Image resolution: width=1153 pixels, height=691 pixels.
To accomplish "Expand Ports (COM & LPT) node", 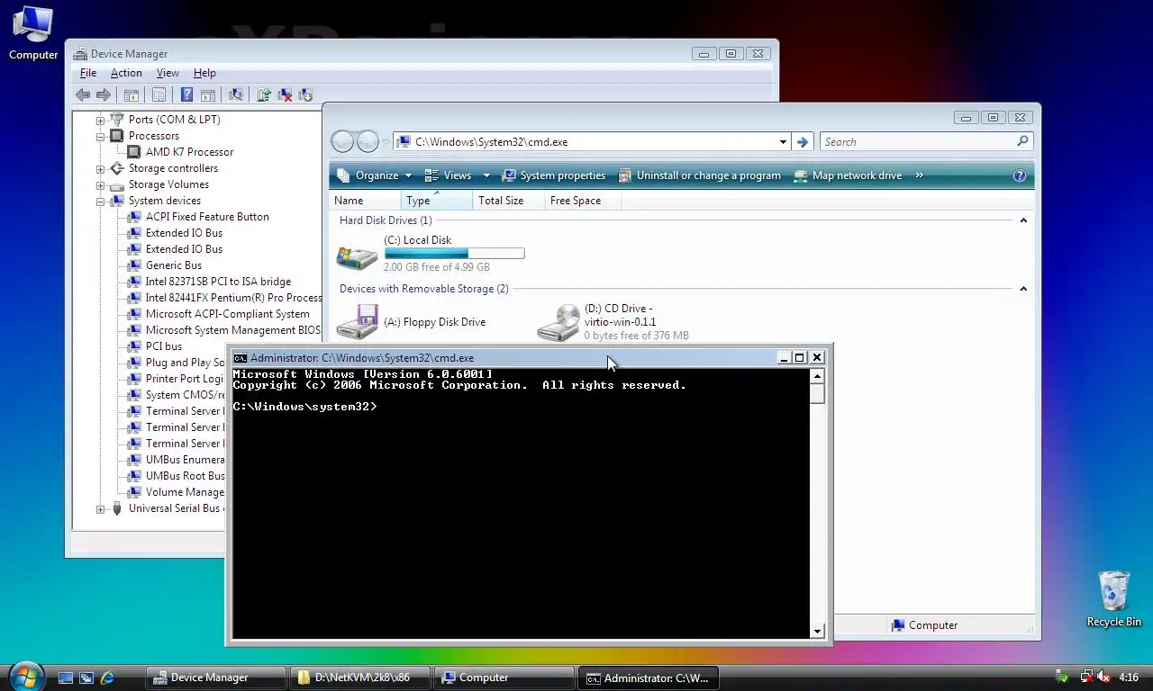I will tap(101, 120).
